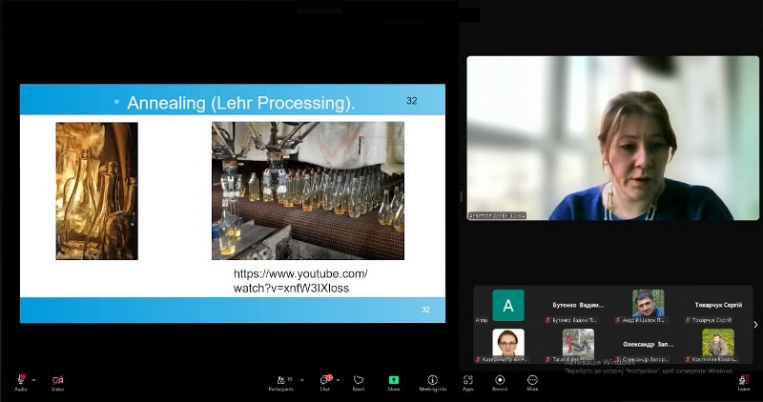
Task: Click the speaker's name label on the video
Action: click(497, 215)
